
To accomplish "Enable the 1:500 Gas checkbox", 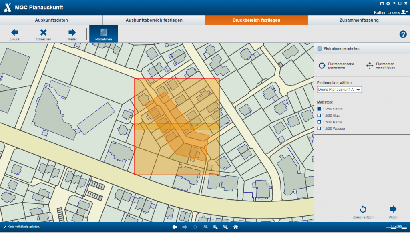I will coord(319,116).
